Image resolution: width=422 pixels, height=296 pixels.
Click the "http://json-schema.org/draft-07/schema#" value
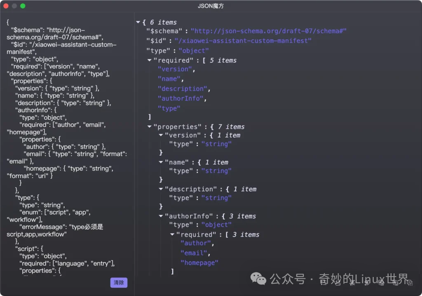click(268, 31)
